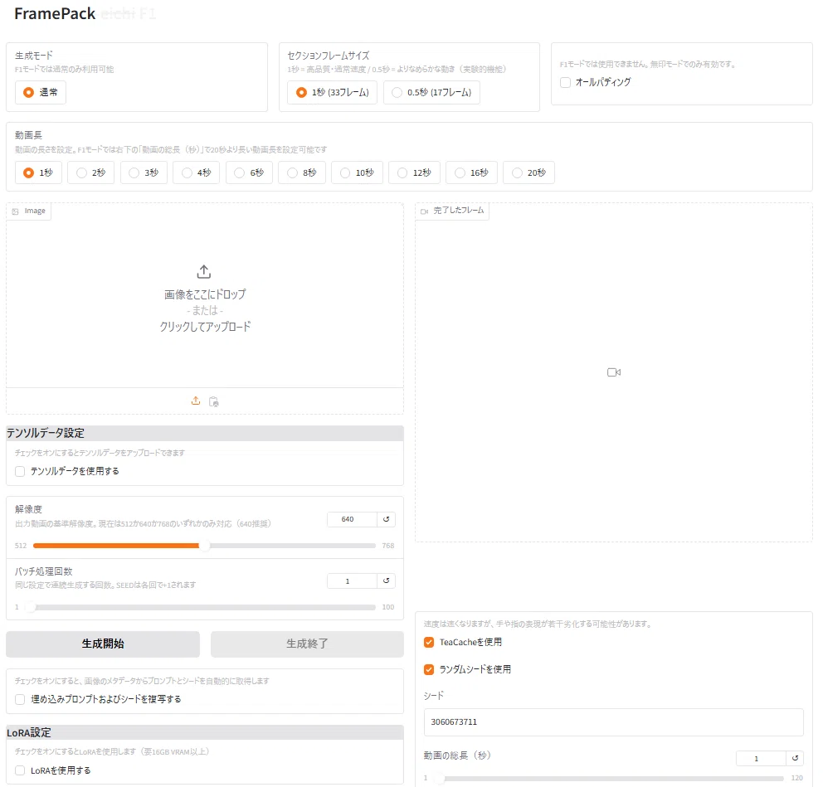Click the テンソルデータ設定 section header
Viewport: 823px width, 787px height.
205,434
